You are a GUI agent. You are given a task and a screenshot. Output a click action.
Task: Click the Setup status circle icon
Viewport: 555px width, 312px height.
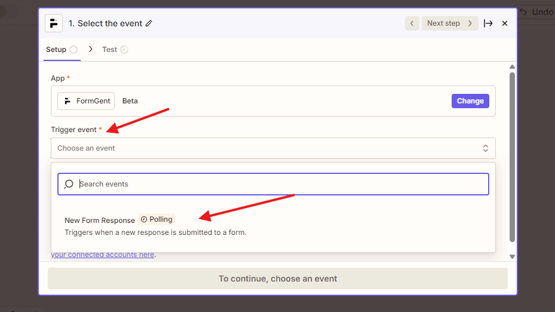tap(73, 50)
